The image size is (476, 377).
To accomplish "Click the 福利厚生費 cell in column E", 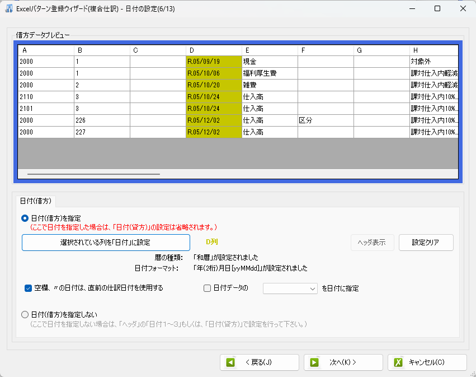I will click(x=269, y=73).
